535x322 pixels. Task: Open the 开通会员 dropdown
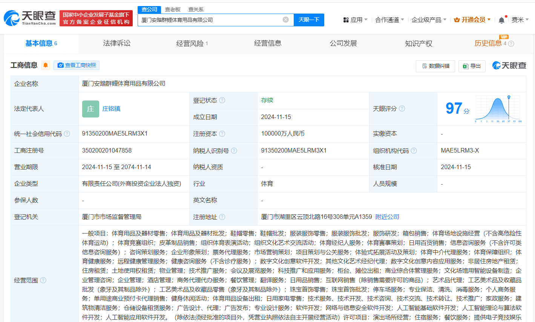click(472, 20)
